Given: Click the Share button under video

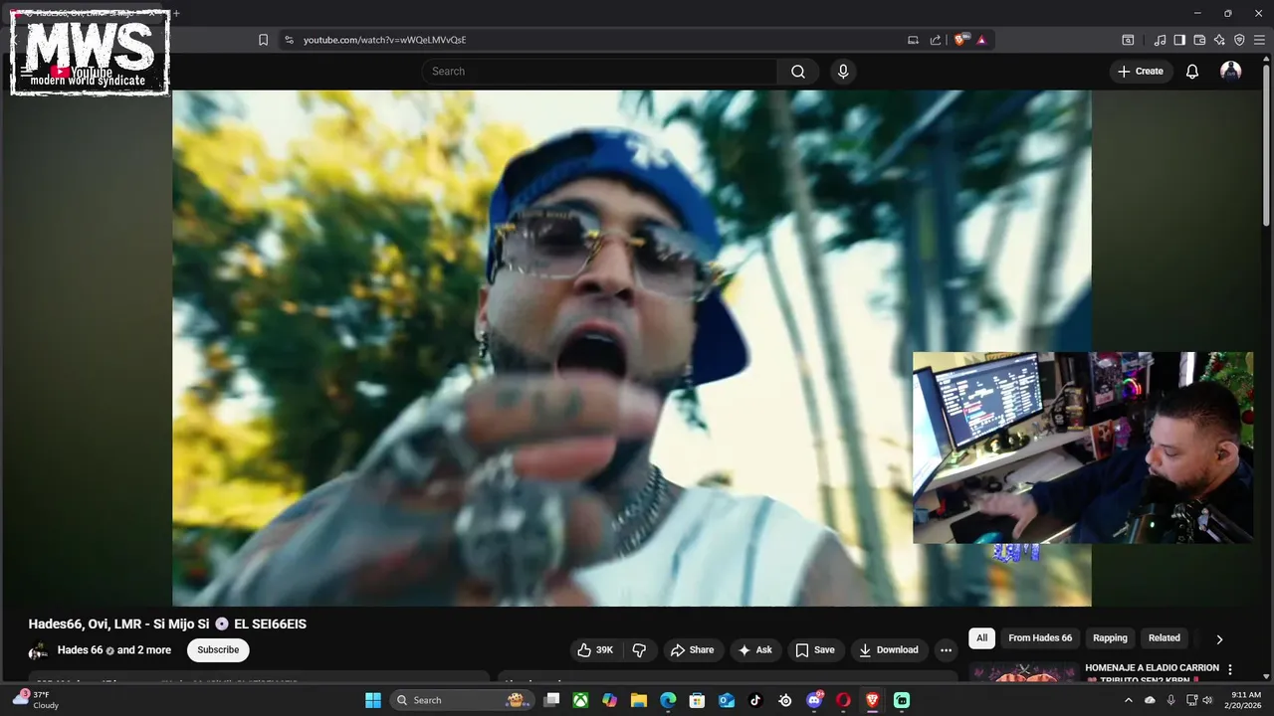Looking at the screenshot, I should pos(692,650).
